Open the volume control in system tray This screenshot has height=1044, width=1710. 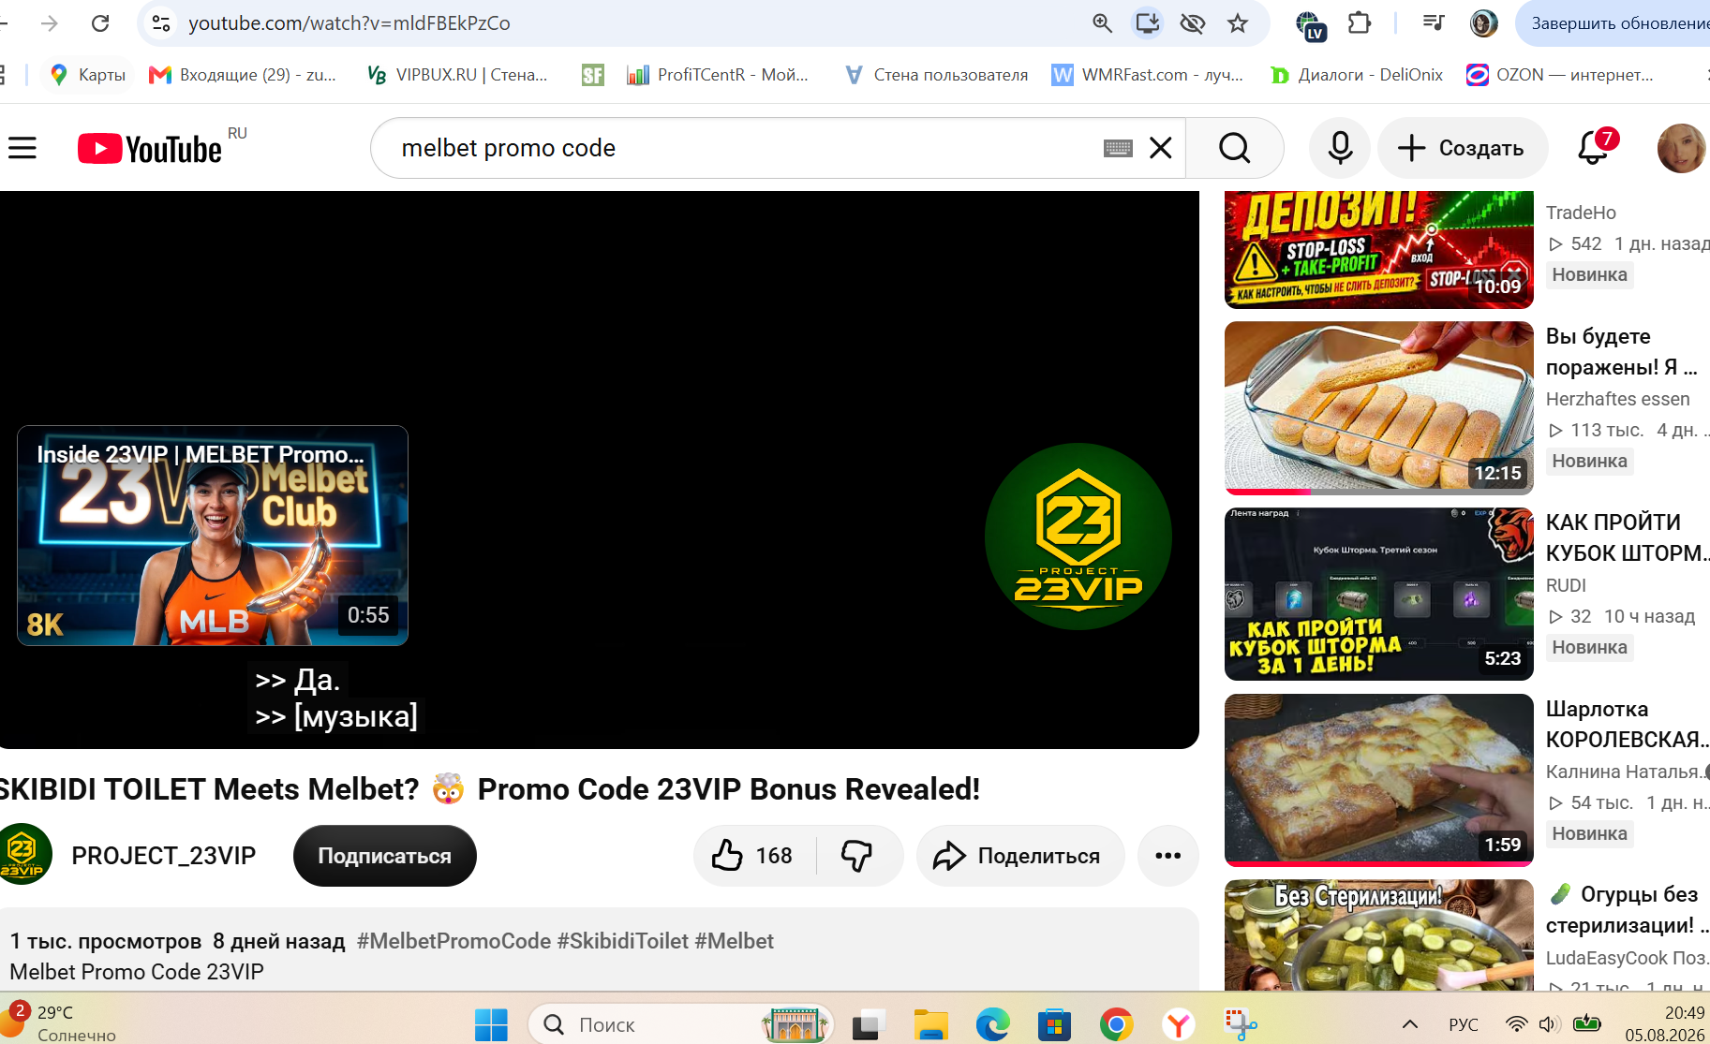[1549, 1024]
